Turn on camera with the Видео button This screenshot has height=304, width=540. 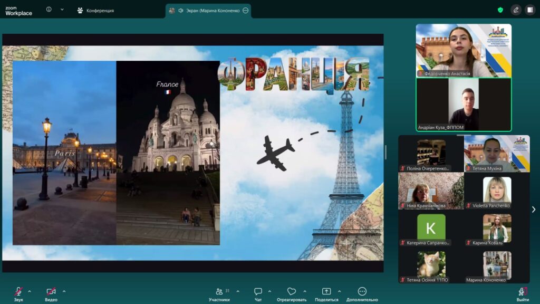(51, 292)
